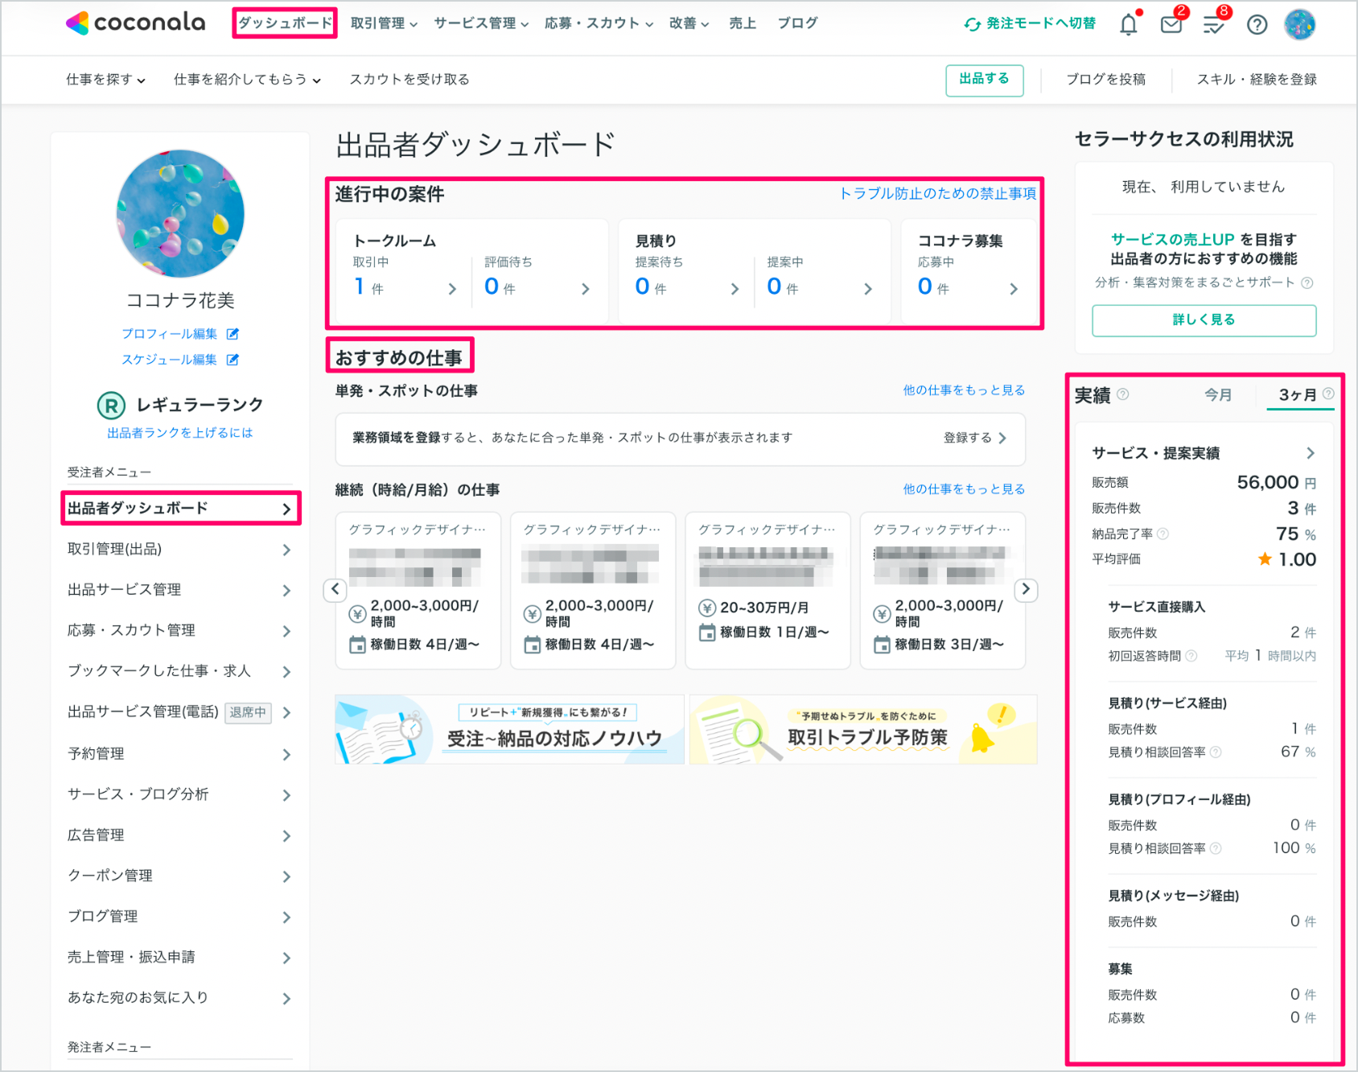Select スカウトを受け取る in sub navigation
The width and height of the screenshot is (1358, 1072).
coord(409,80)
